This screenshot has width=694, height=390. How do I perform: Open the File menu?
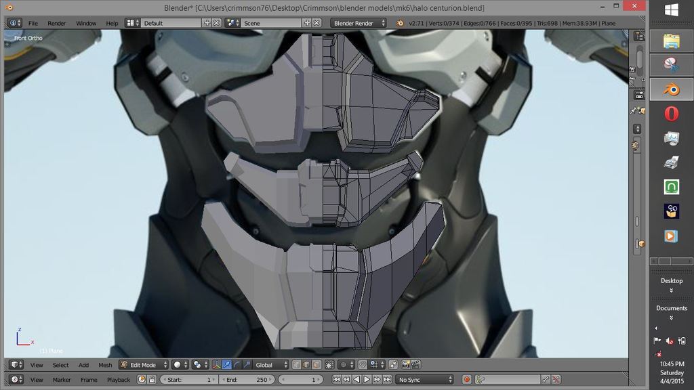[x=33, y=23]
